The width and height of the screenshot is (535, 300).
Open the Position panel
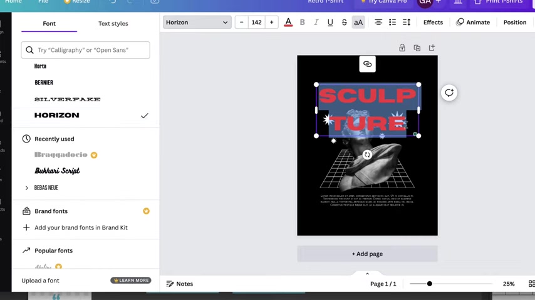pyautogui.click(x=515, y=22)
